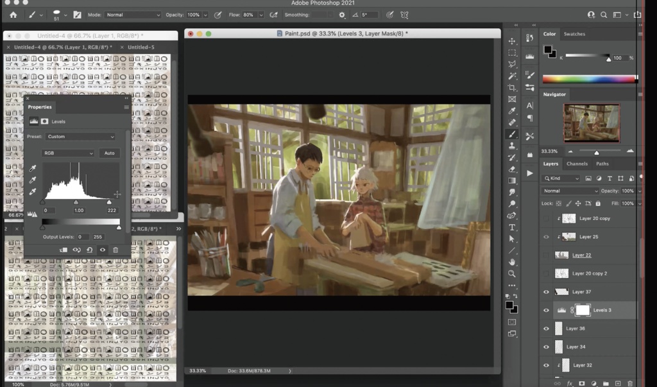The image size is (657, 387).
Task: Adjust the Navigator zoom slider
Action: (597, 151)
